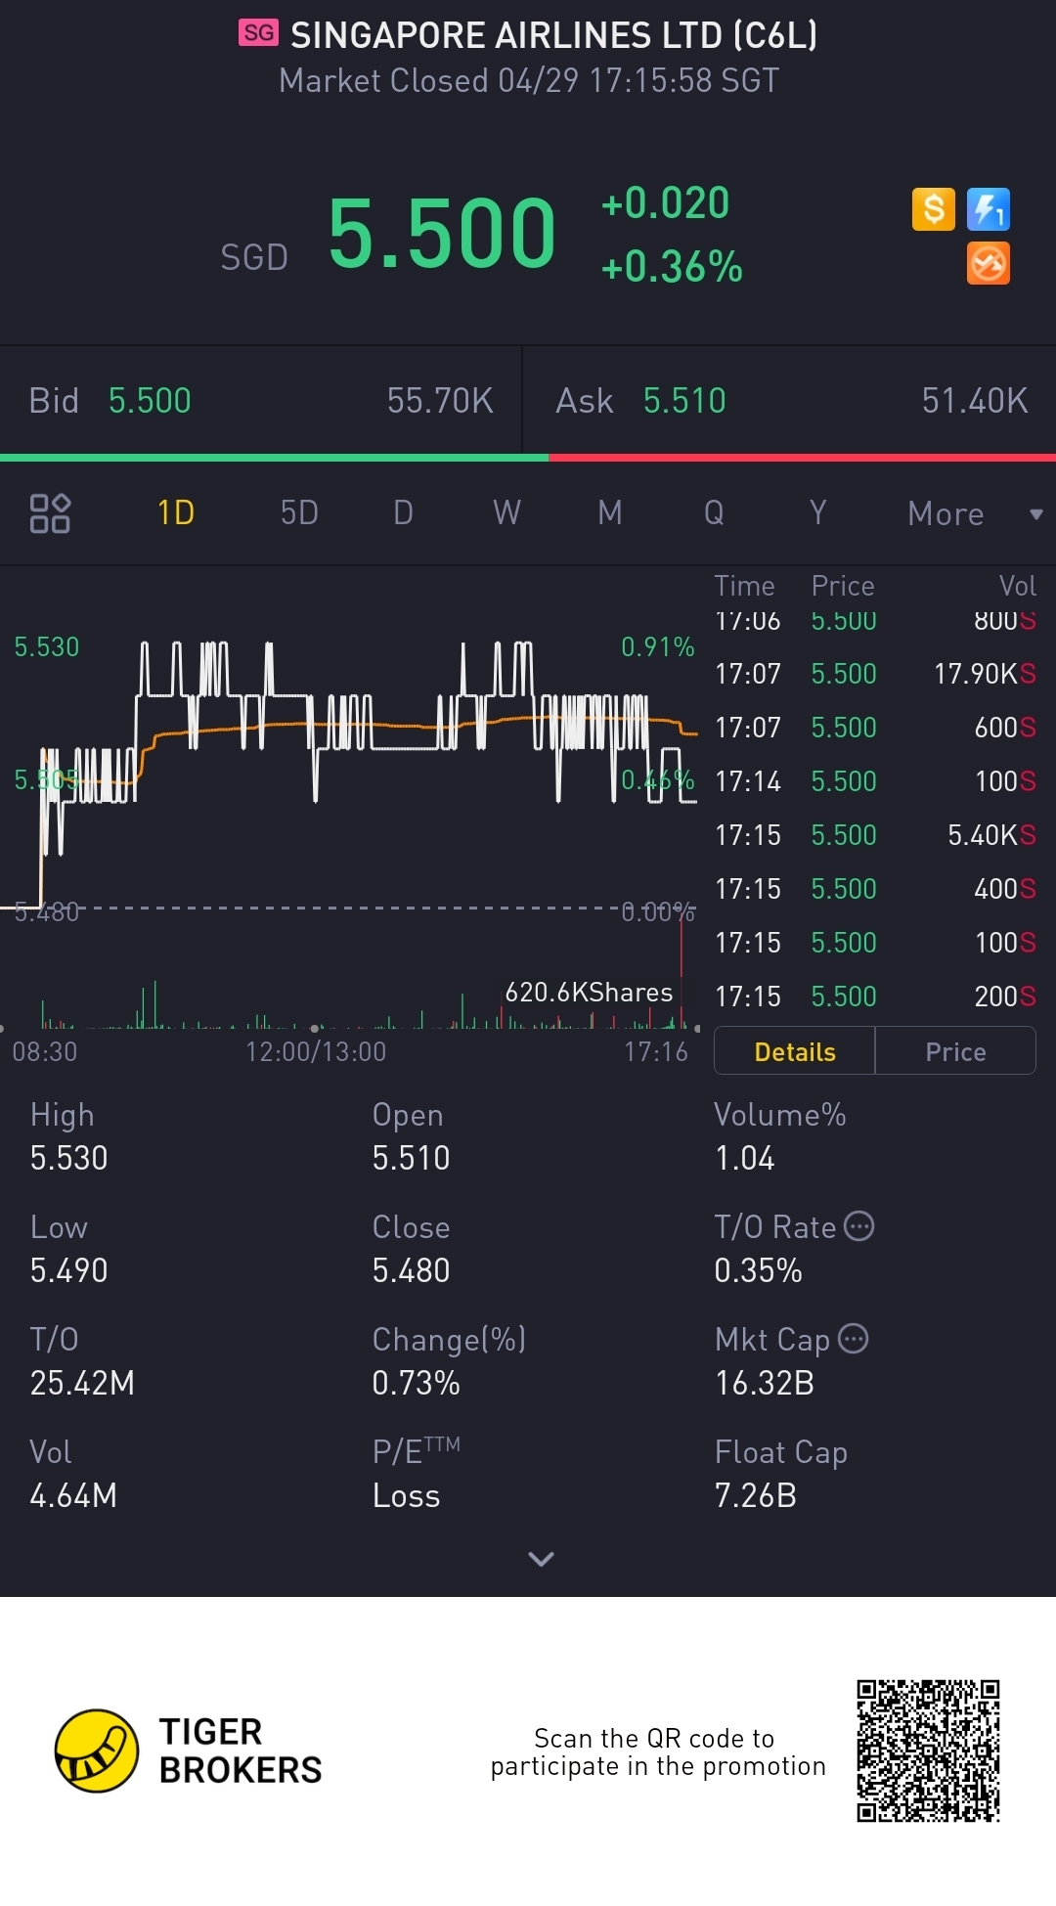Screen dimensions: 1056x1906
Task: Tap the 17:15 trade row with 200 volume
Action: pos(875,997)
